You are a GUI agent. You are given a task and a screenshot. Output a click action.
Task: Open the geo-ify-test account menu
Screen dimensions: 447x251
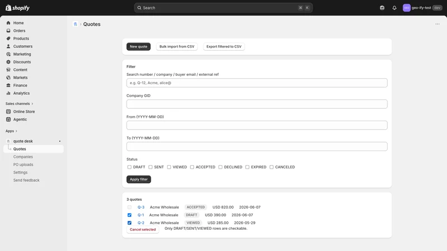click(422, 8)
